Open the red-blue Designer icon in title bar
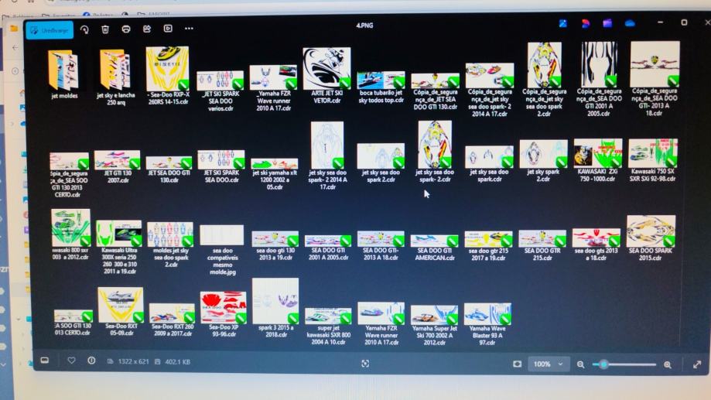 [586, 23]
